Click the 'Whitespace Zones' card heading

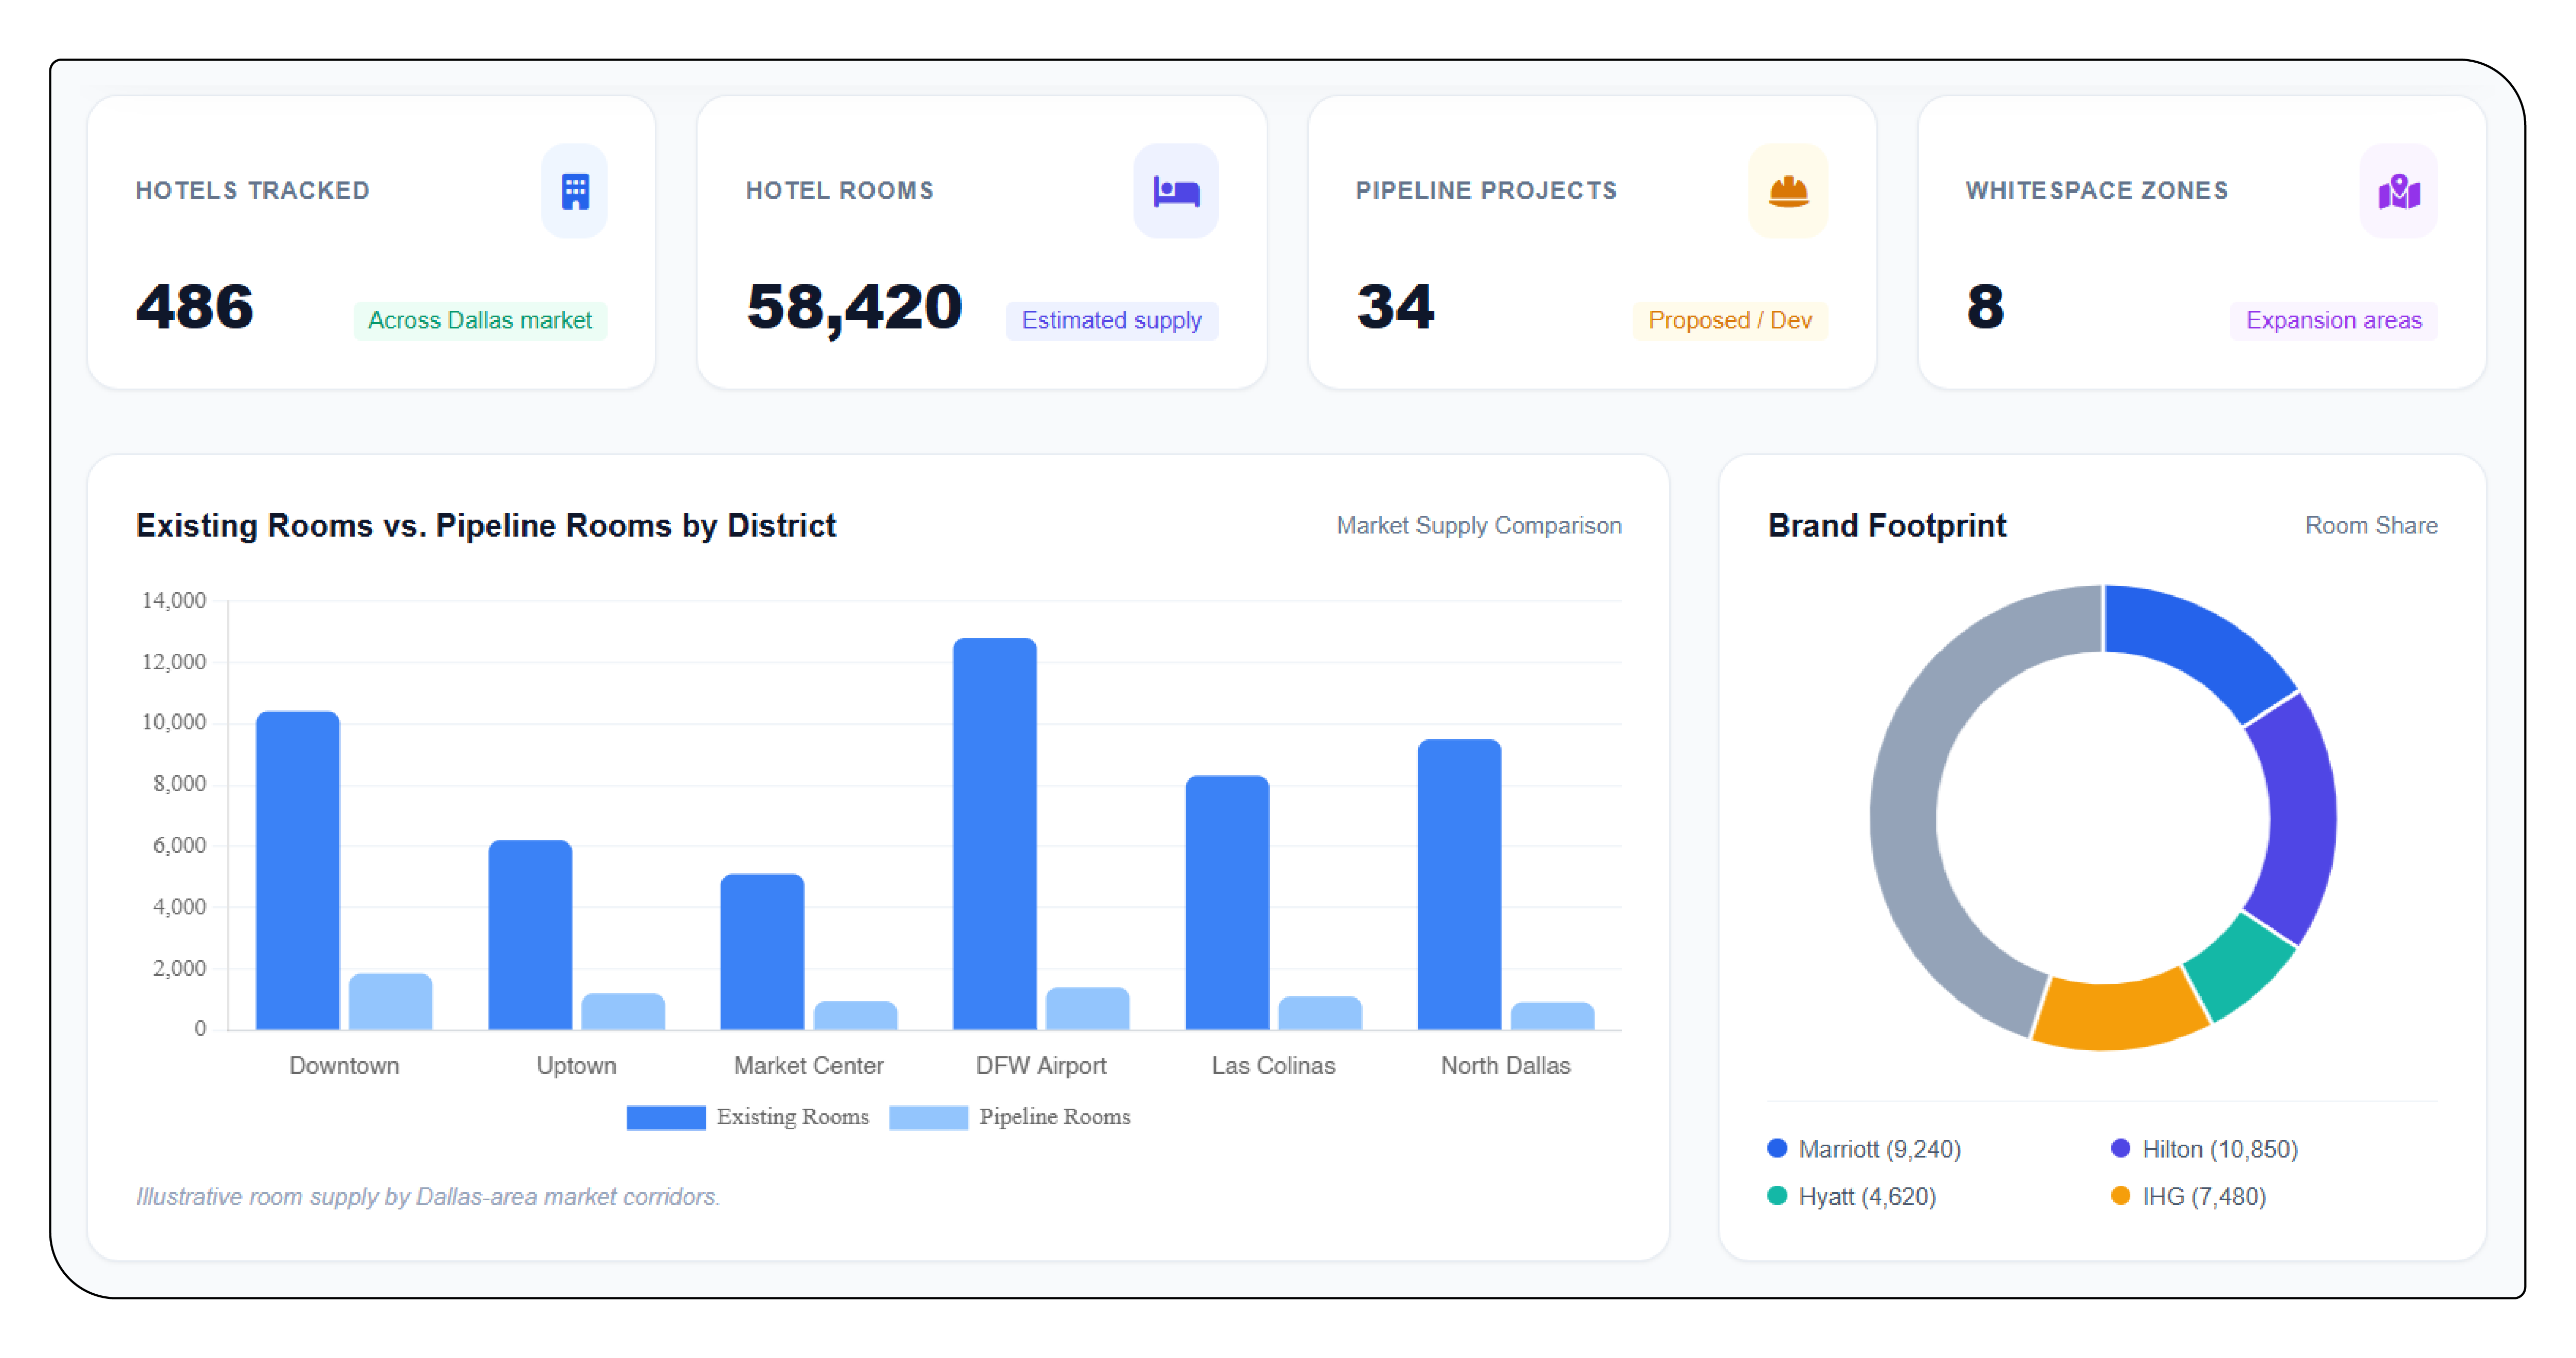tap(2096, 190)
